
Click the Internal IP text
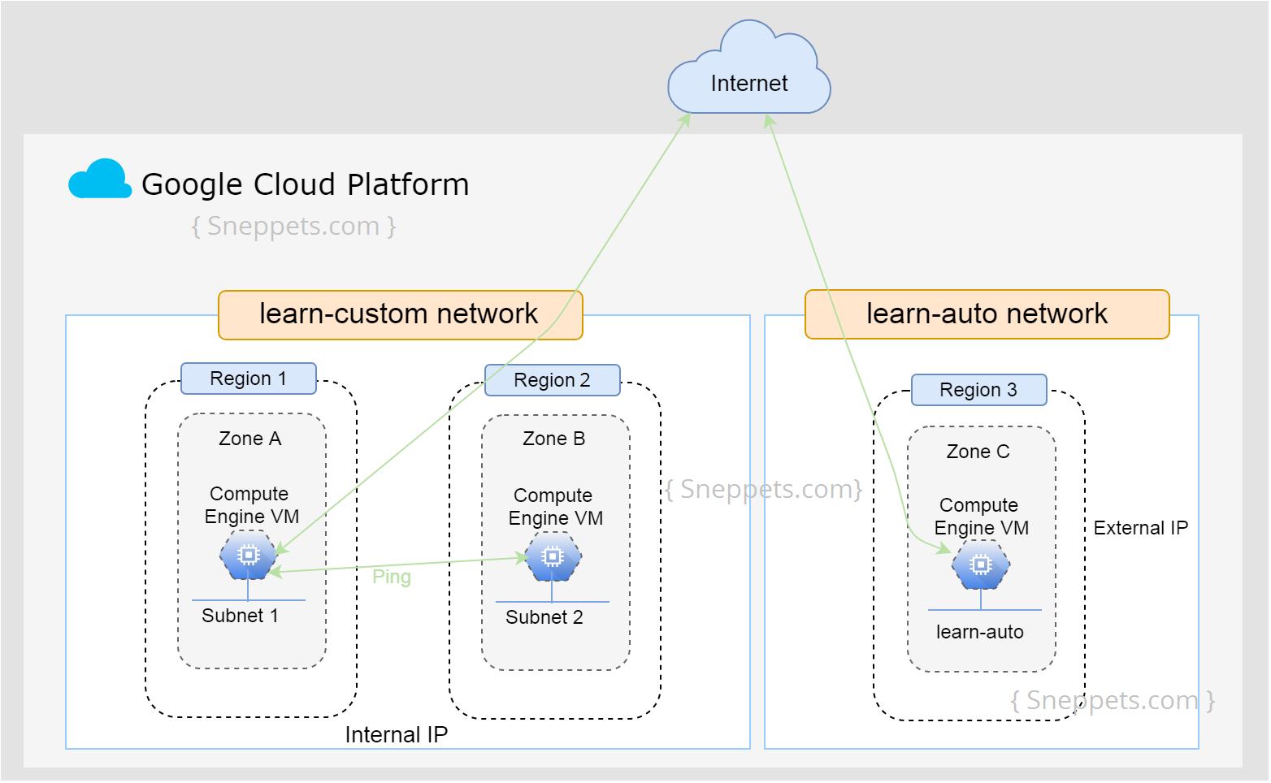tap(397, 735)
